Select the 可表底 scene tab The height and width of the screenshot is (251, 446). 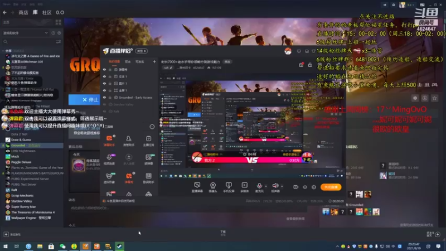(x=139, y=61)
